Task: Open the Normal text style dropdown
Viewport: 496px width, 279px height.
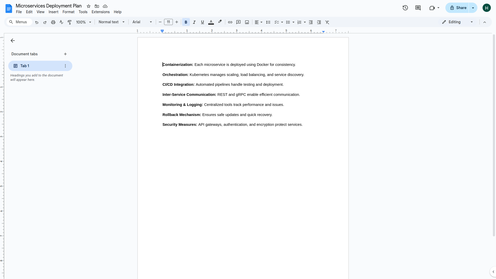Action: pos(112,22)
